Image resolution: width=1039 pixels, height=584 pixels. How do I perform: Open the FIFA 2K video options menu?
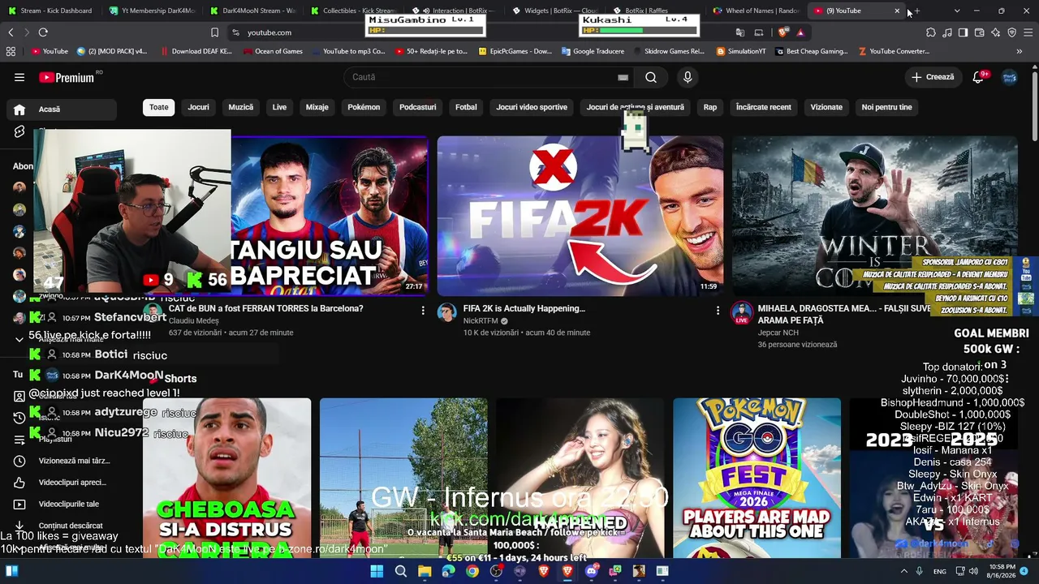tap(718, 310)
